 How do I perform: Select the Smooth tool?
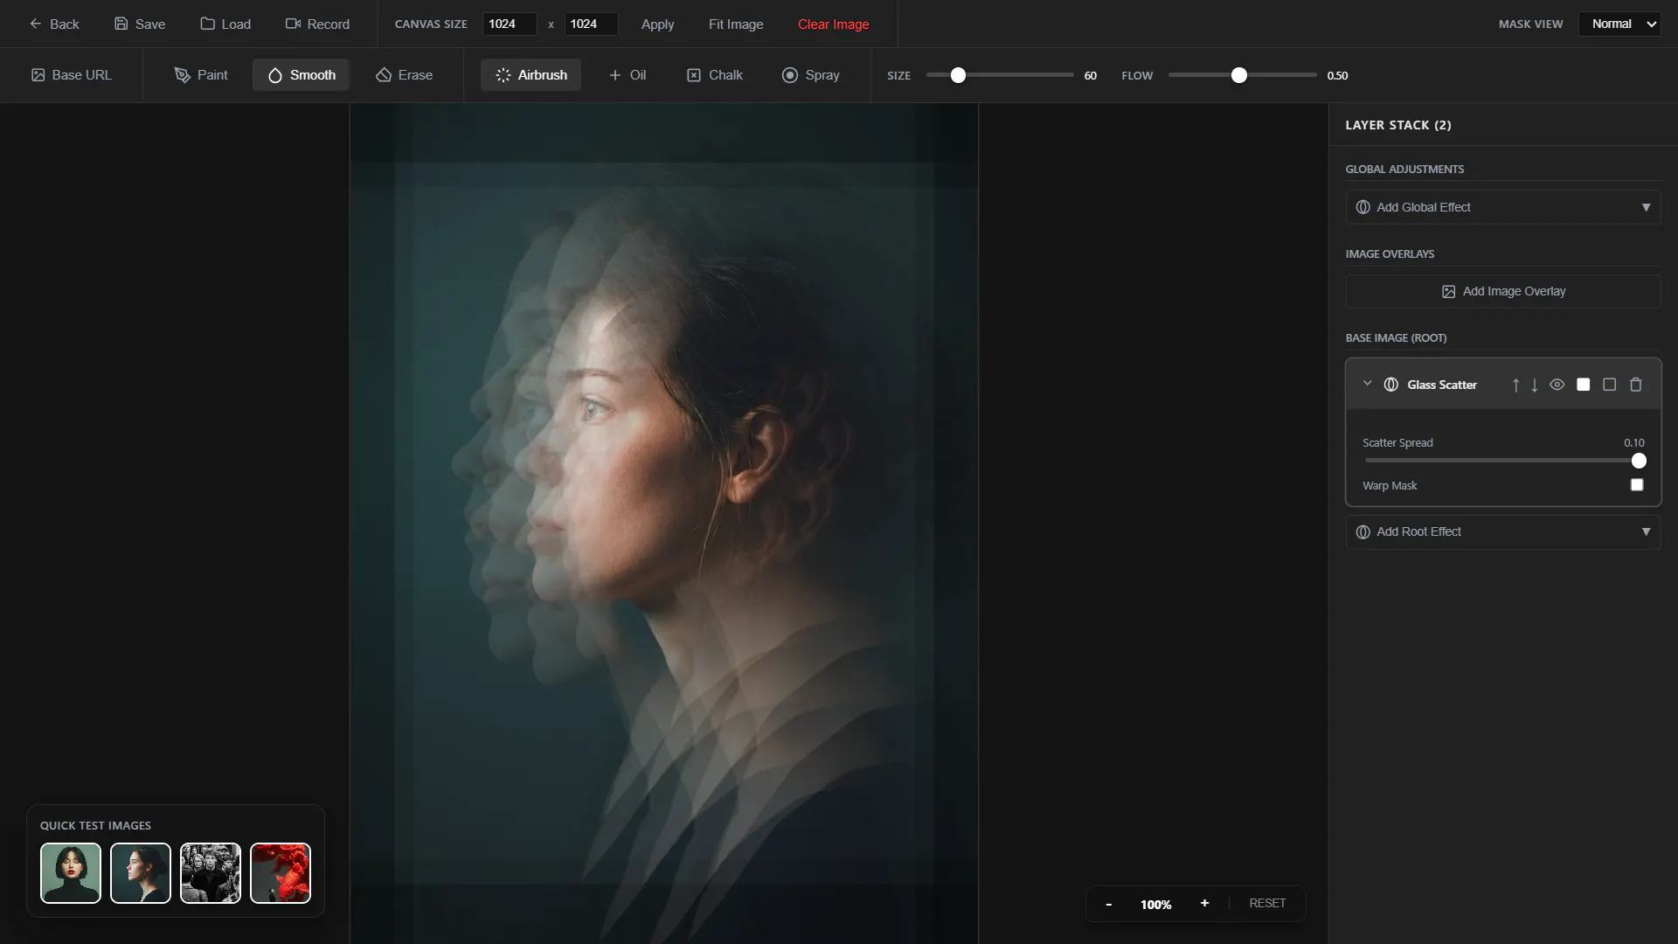pos(302,75)
